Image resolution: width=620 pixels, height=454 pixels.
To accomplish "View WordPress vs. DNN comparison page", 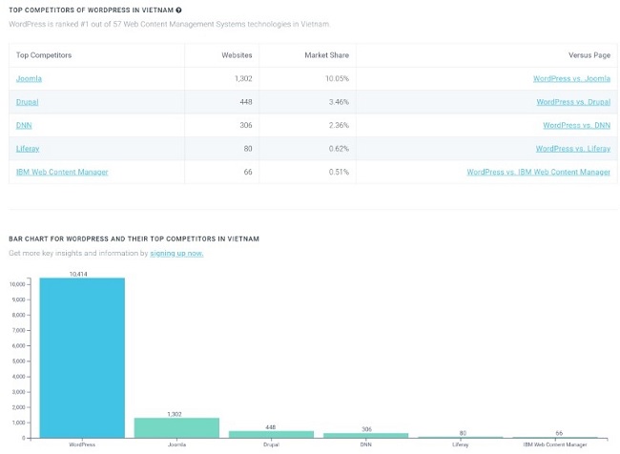I will (576, 125).
